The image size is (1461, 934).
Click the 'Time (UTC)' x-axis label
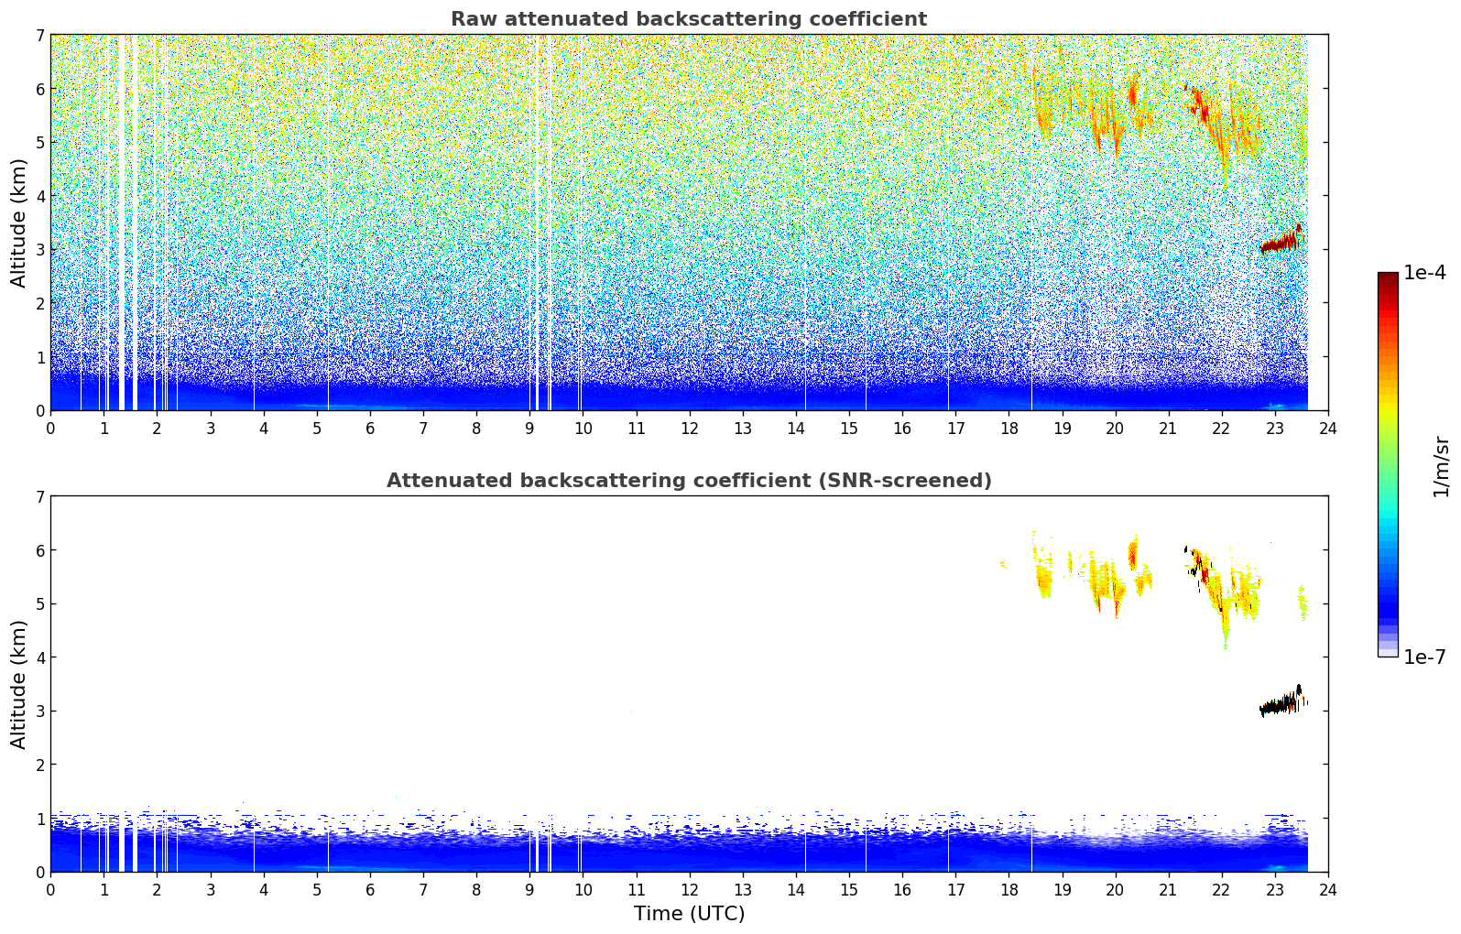tap(689, 913)
